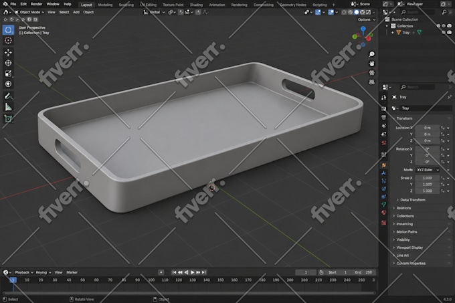Open the Render properties tab
The image size is (455, 303).
383,109
